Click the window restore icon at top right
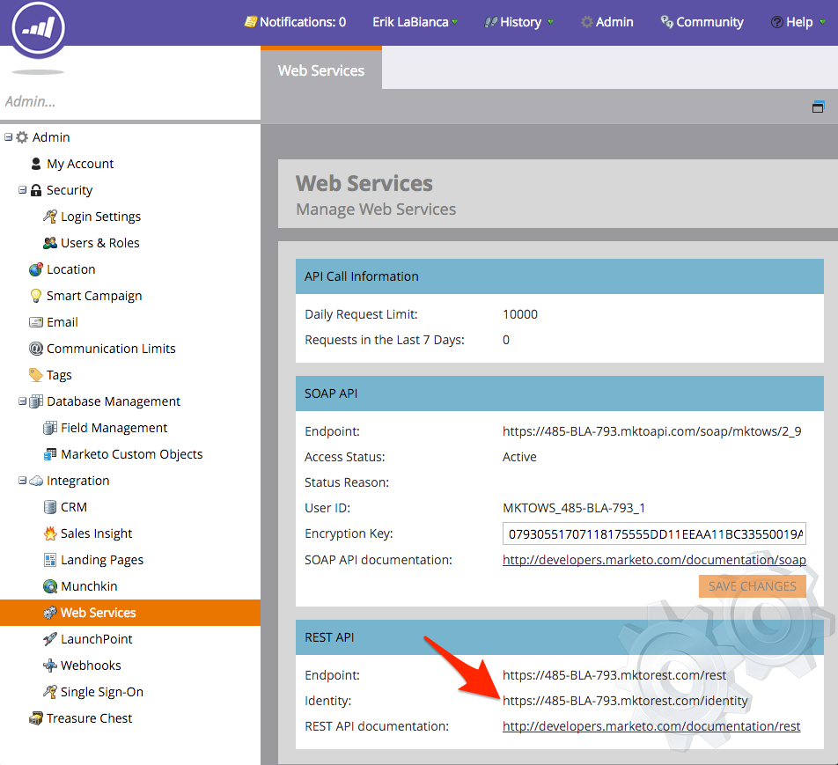Image resolution: width=838 pixels, height=765 pixels. click(x=818, y=107)
